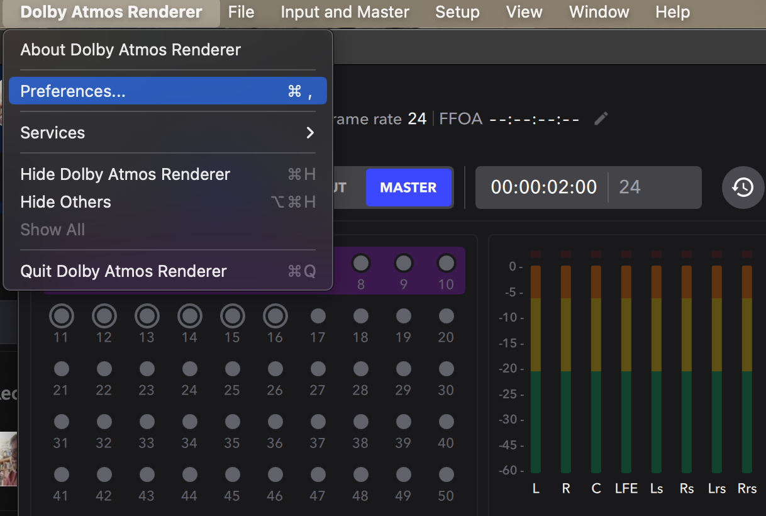
Task: Click object indicator 9
Action: tap(403, 262)
